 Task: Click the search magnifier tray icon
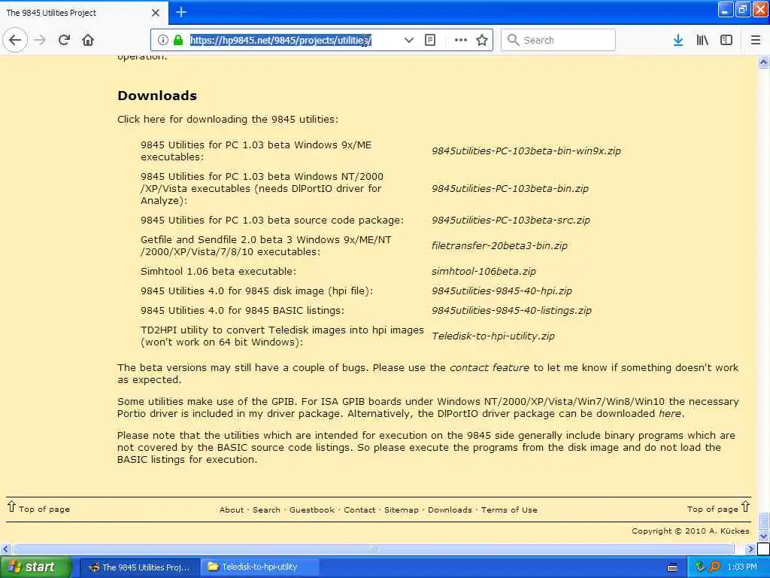[x=715, y=567]
